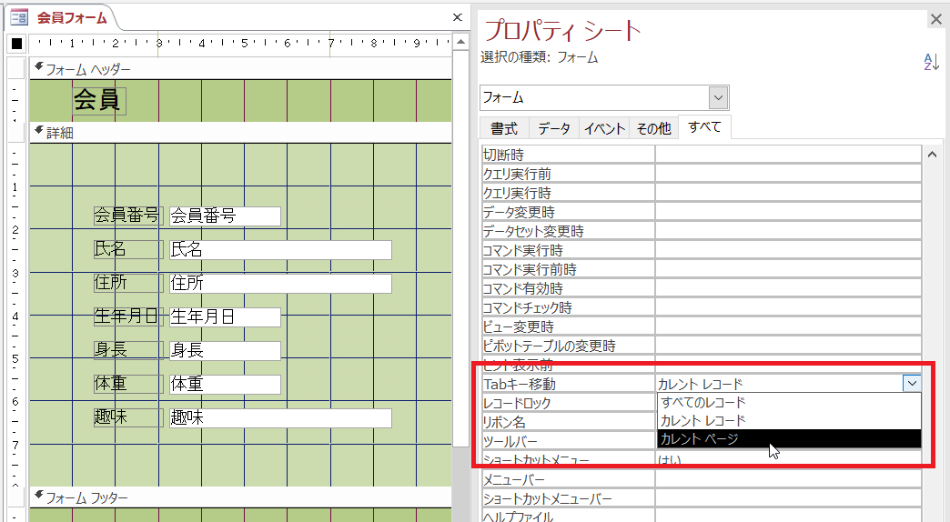This screenshot has height=522, width=950.
Task: Select the 会員番号 text box
Action: point(225,216)
